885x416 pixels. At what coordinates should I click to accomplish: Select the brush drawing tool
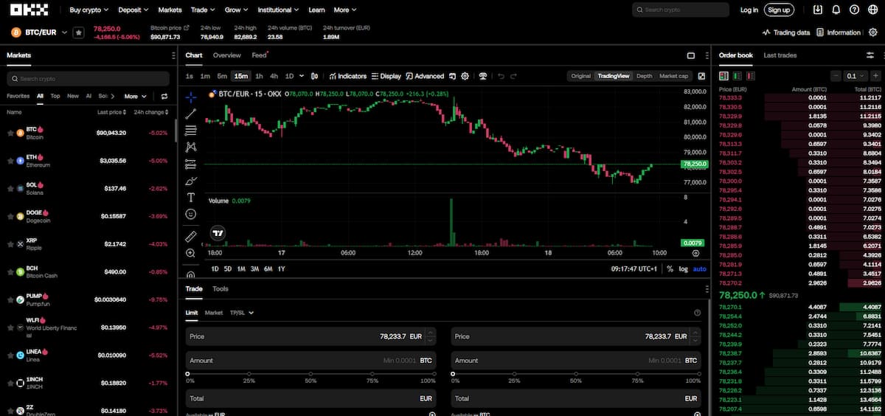point(191,181)
